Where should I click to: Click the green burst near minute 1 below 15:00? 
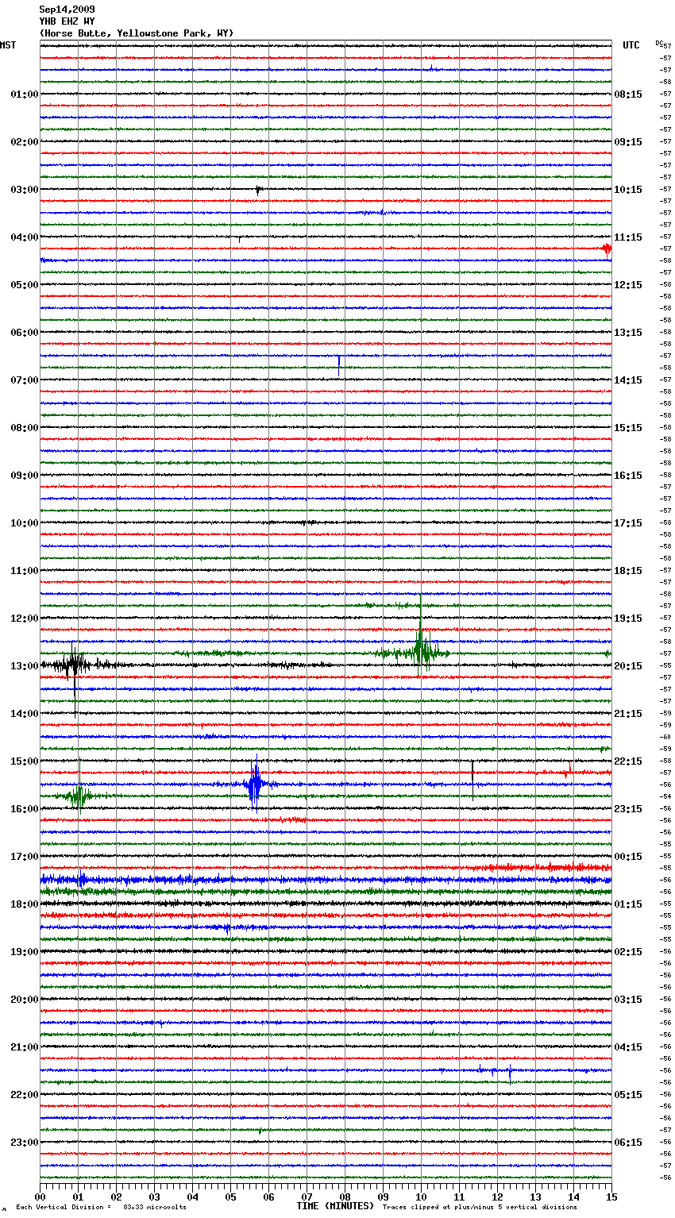[x=79, y=795]
